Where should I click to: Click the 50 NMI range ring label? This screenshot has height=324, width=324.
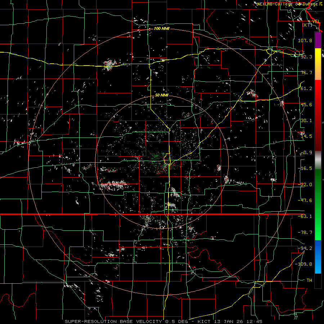pyautogui.click(x=162, y=95)
